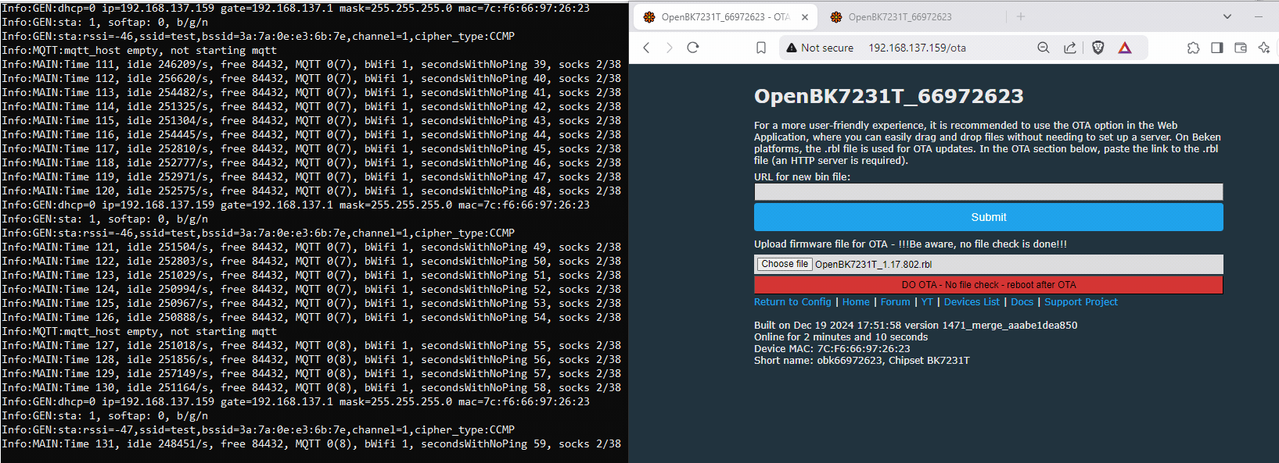1279x463 pixels.
Task: Share this page link
Action: pyautogui.click(x=1069, y=48)
